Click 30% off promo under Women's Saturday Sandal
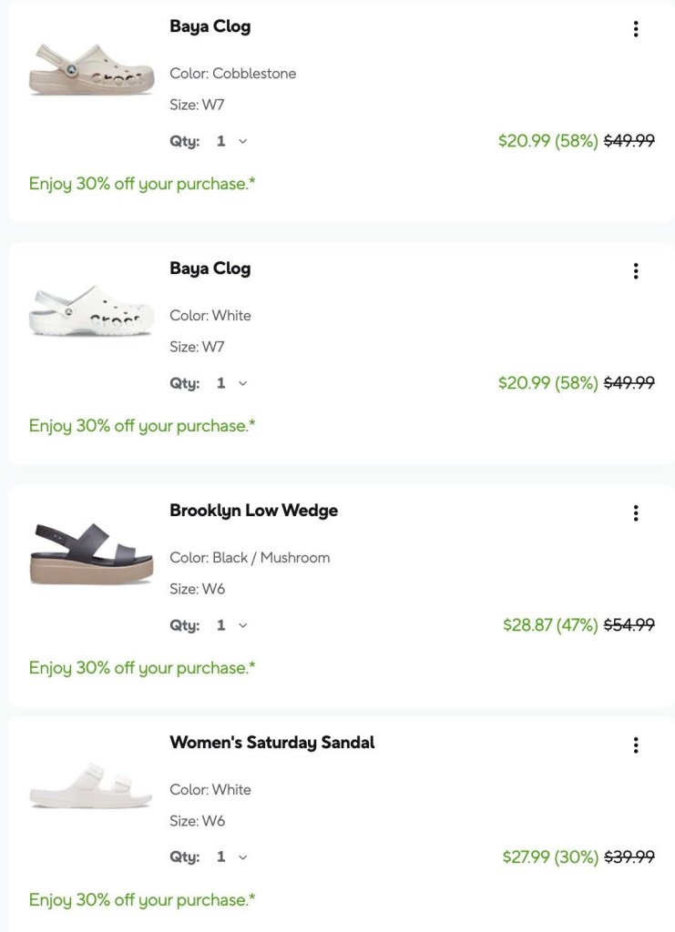 tap(142, 900)
